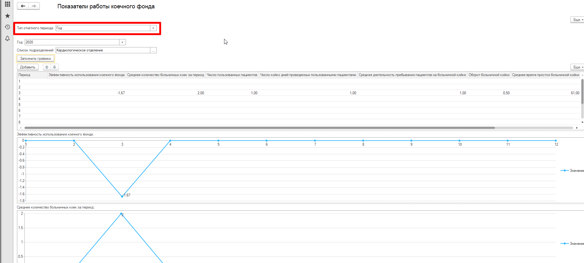Go back with the left arrow
The height and width of the screenshot is (263, 584).
point(23,6)
